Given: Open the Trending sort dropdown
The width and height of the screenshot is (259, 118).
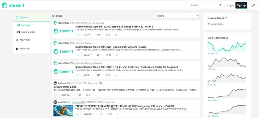Looking at the screenshot, I should point(176,16).
